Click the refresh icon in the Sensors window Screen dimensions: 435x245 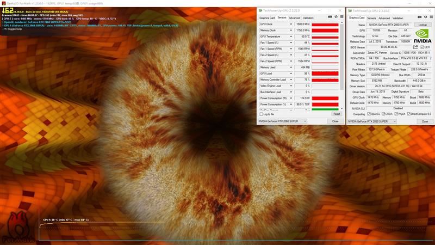[336, 17]
